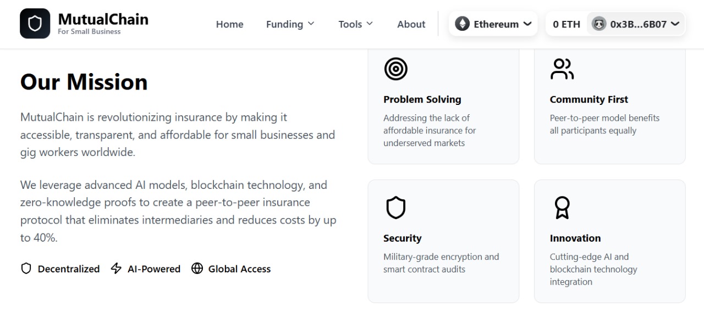Open the Ethereum network selector
This screenshot has width=704, height=324.
493,24
